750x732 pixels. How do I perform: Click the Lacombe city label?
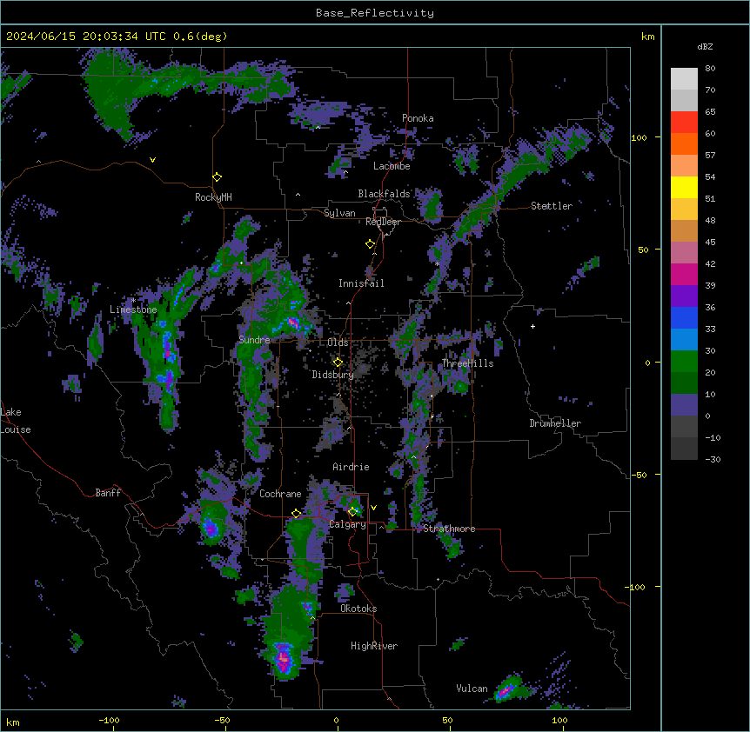pos(392,166)
